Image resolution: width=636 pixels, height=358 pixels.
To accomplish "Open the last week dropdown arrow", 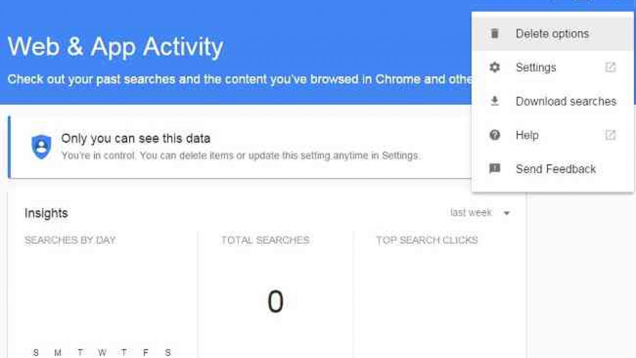I will [x=506, y=213].
